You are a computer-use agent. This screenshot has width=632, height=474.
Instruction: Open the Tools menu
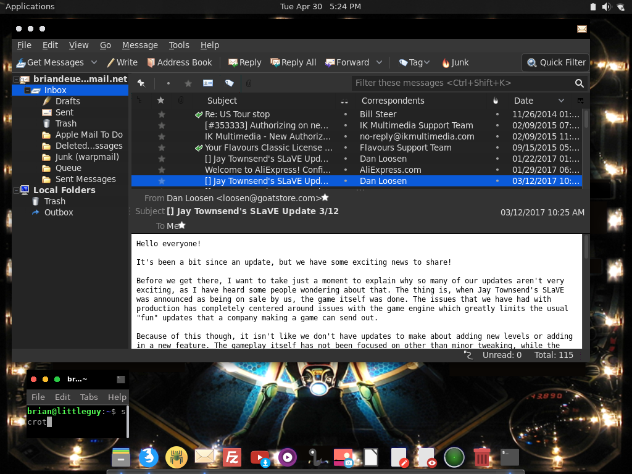[179, 45]
